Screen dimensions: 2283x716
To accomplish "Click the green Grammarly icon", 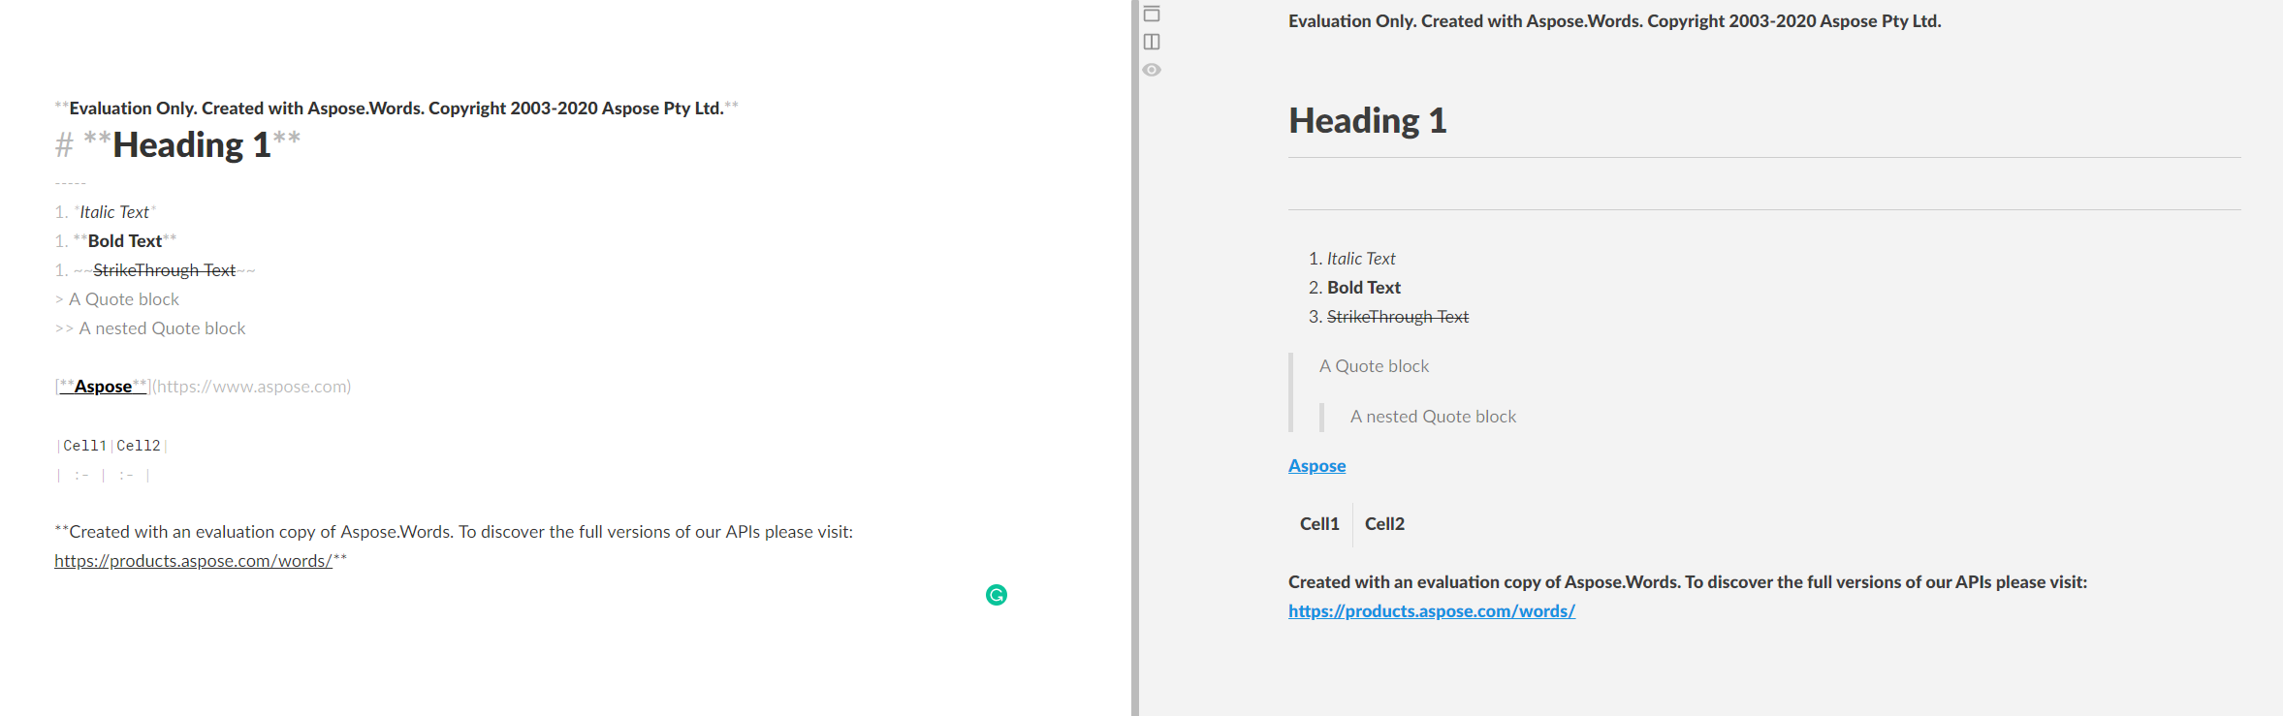I will click(x=997, y=595).
